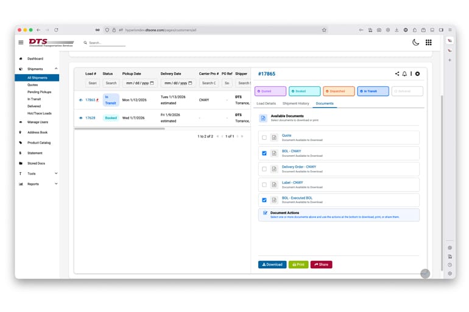469x312 pixels.
Task: Open In Transit in sidebar
Action: (x=34, y=99)
